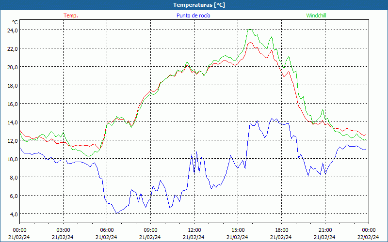Click the '21/02/24' date beneath '15:00'
Image resolution: width=388 pixels, height=242 pixels.
pyautogui.click(x=237, y=237)
